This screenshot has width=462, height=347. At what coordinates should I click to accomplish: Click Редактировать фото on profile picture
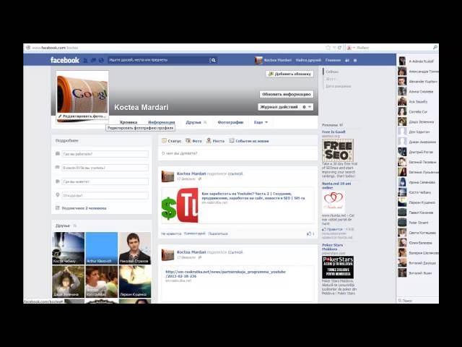point(82,116)
